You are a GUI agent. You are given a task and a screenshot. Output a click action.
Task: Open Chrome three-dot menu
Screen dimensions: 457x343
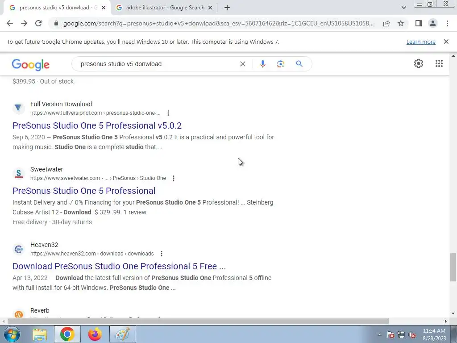click(x=447, y=23)
